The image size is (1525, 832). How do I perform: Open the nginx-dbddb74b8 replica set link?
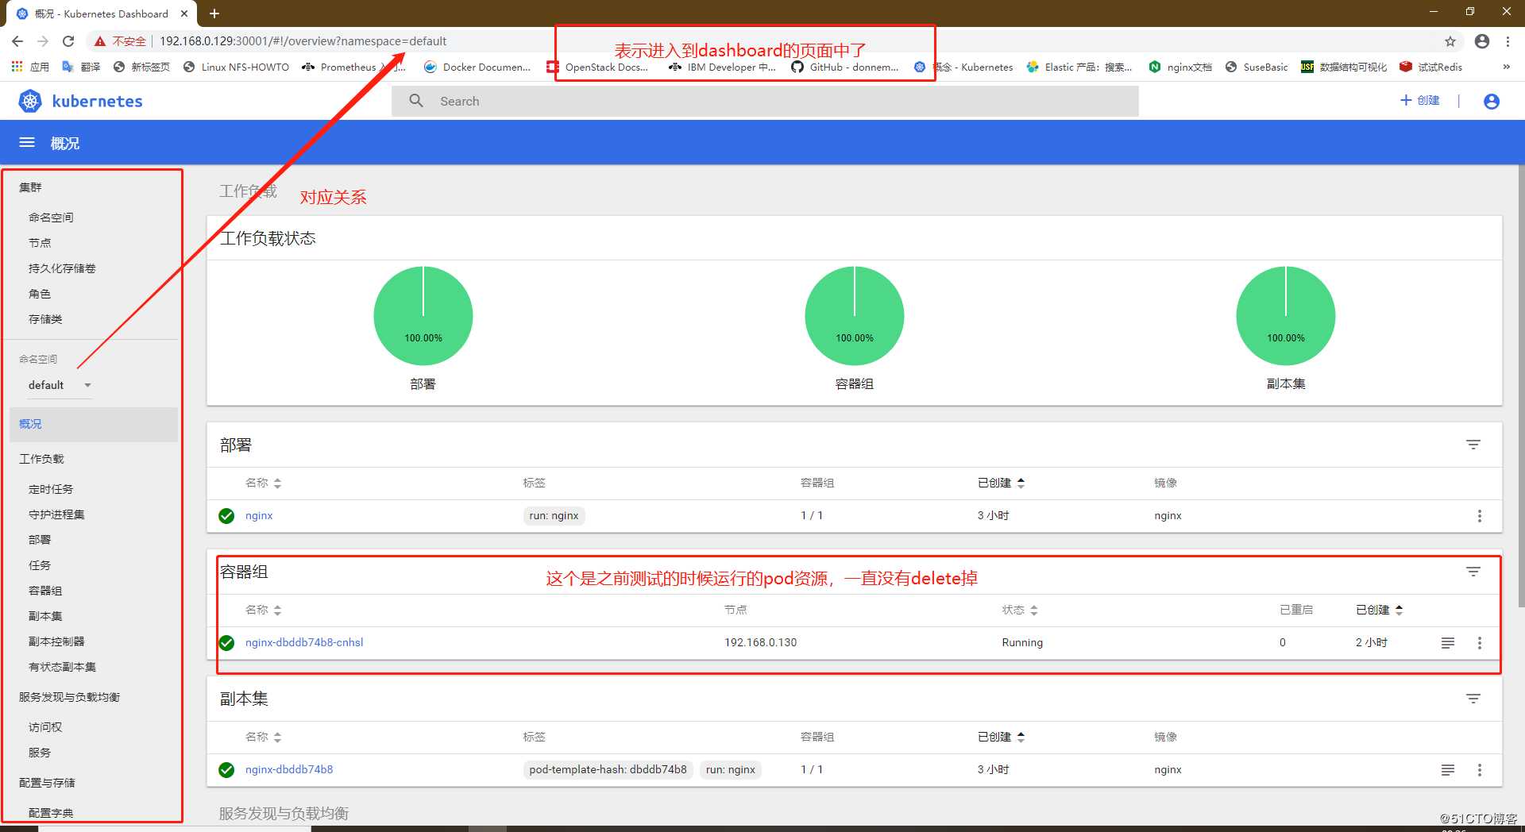pos(289,770)
